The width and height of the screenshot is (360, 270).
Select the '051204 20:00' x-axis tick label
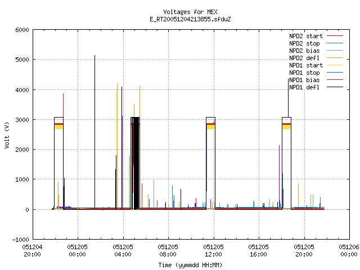[x=32, y=250]
